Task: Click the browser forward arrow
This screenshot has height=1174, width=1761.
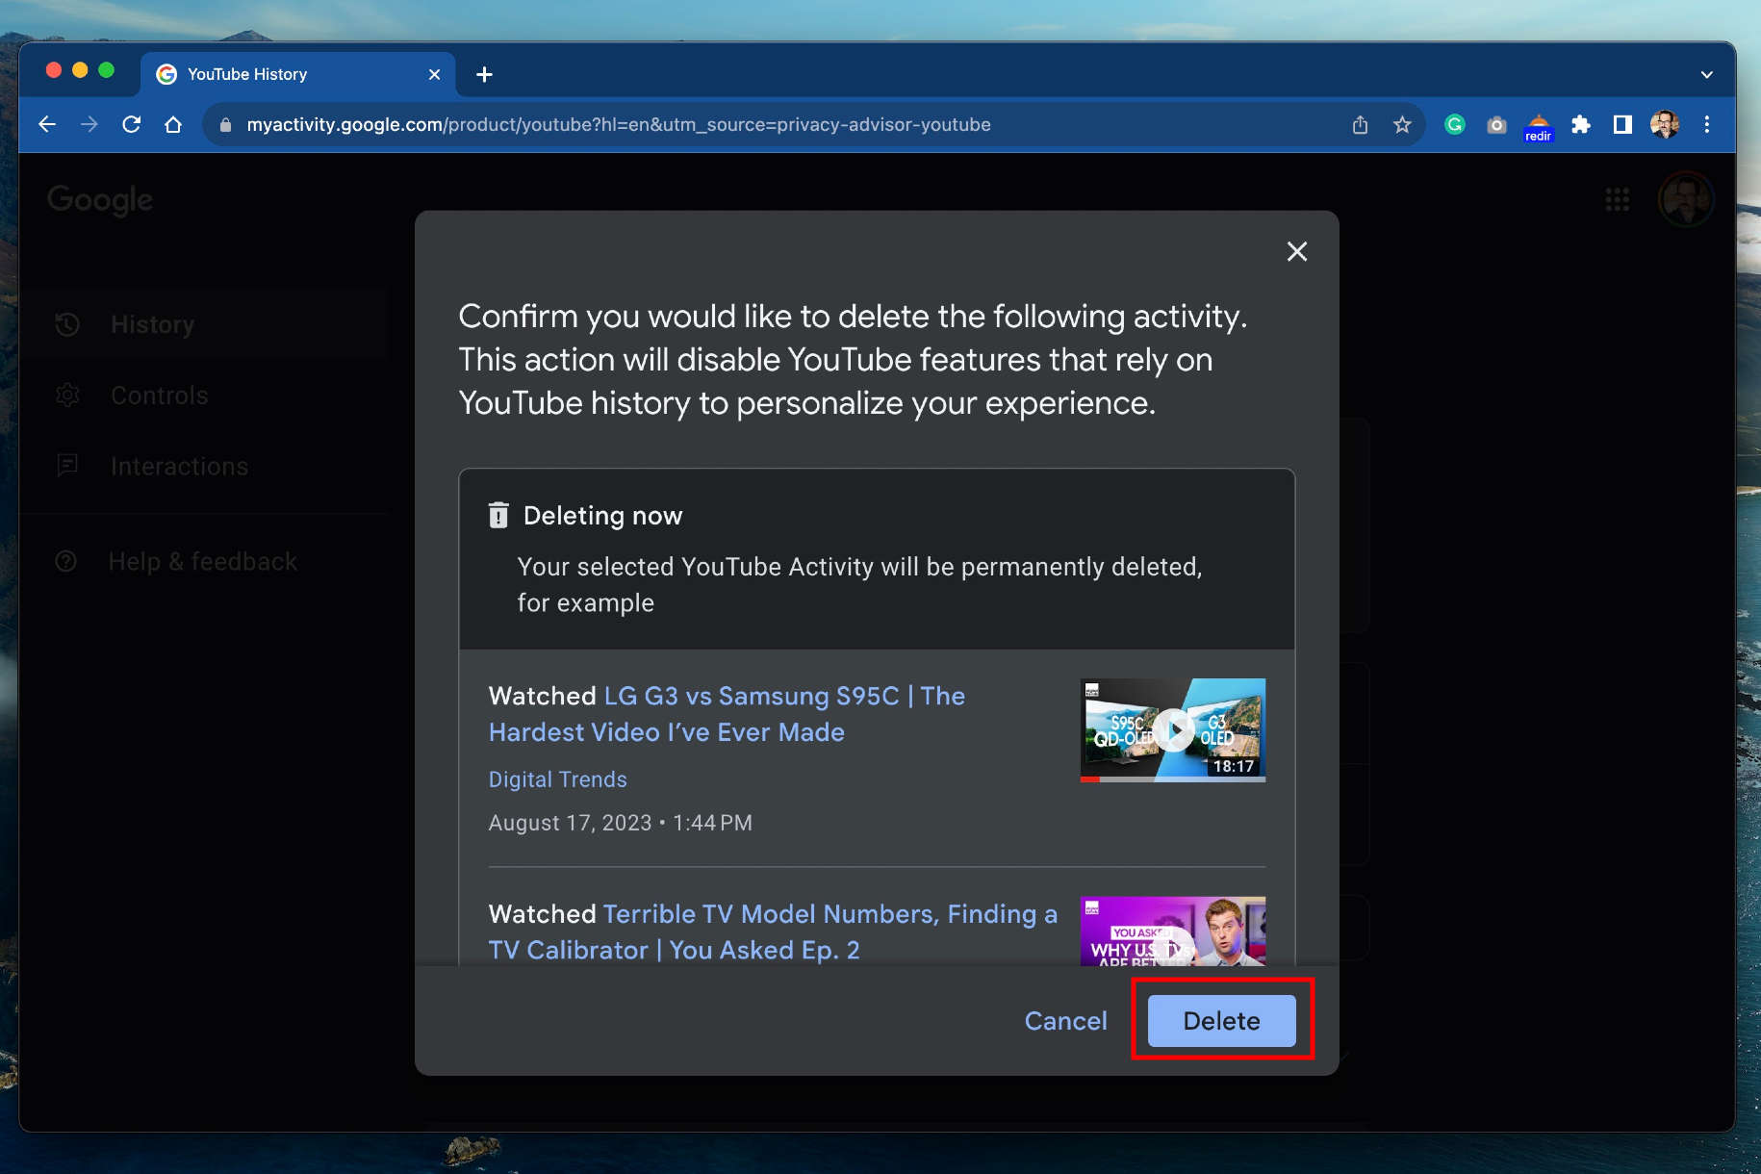Action: click(89, 124)
